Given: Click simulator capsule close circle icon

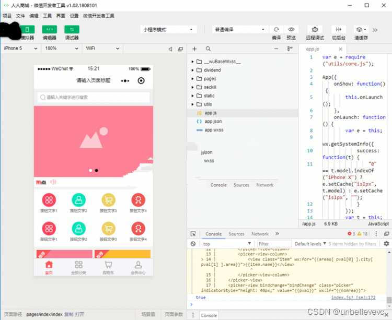Looking at the screenshot, I should [x=141, y=80].
